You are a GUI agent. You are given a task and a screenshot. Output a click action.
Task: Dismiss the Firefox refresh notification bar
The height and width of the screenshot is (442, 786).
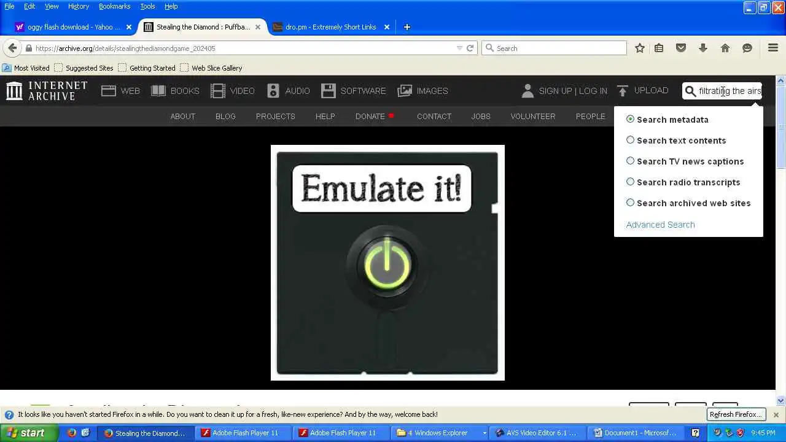tap(776, 414)
